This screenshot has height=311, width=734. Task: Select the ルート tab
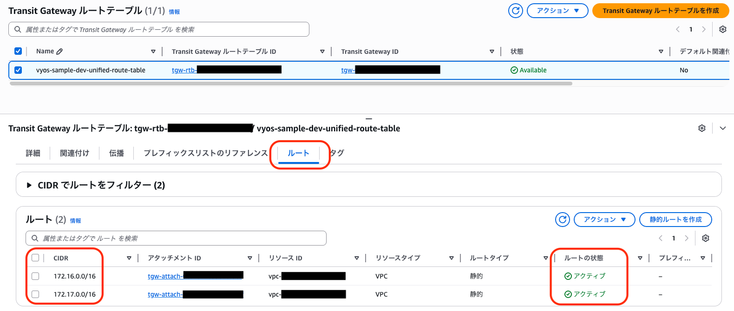click(298, 153)
